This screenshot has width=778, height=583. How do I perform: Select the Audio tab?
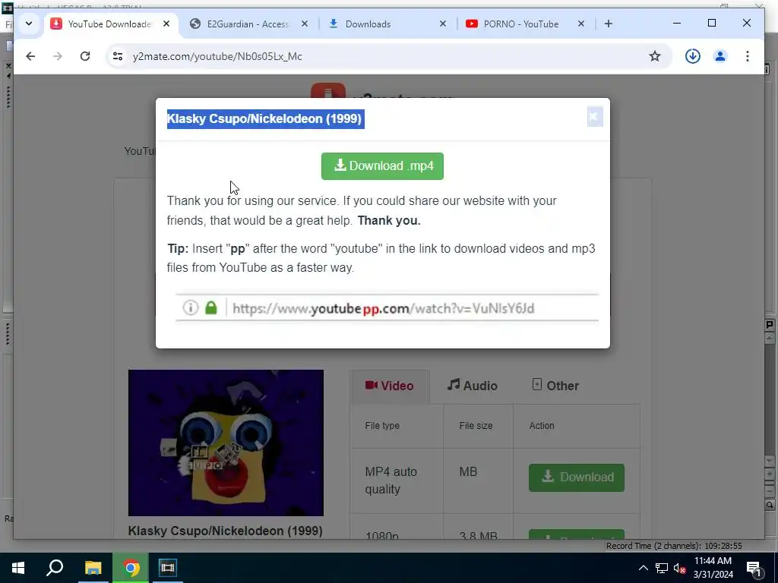tap(472, 386)
